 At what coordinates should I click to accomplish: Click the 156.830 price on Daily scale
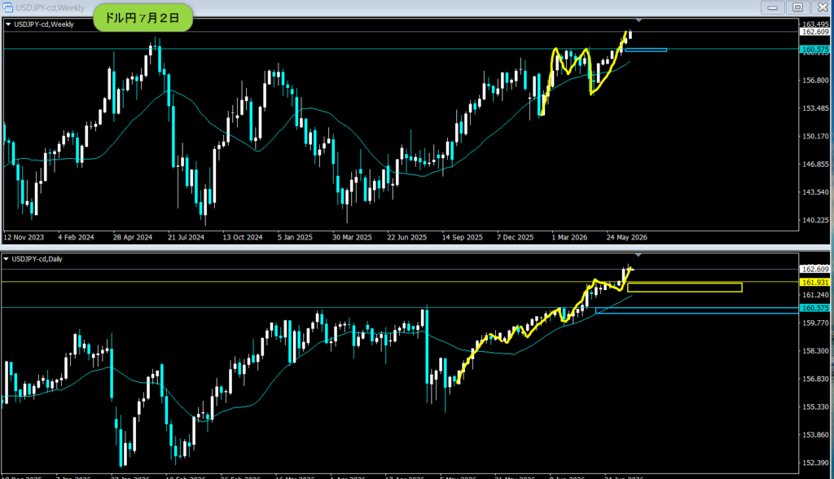[814, 379]
